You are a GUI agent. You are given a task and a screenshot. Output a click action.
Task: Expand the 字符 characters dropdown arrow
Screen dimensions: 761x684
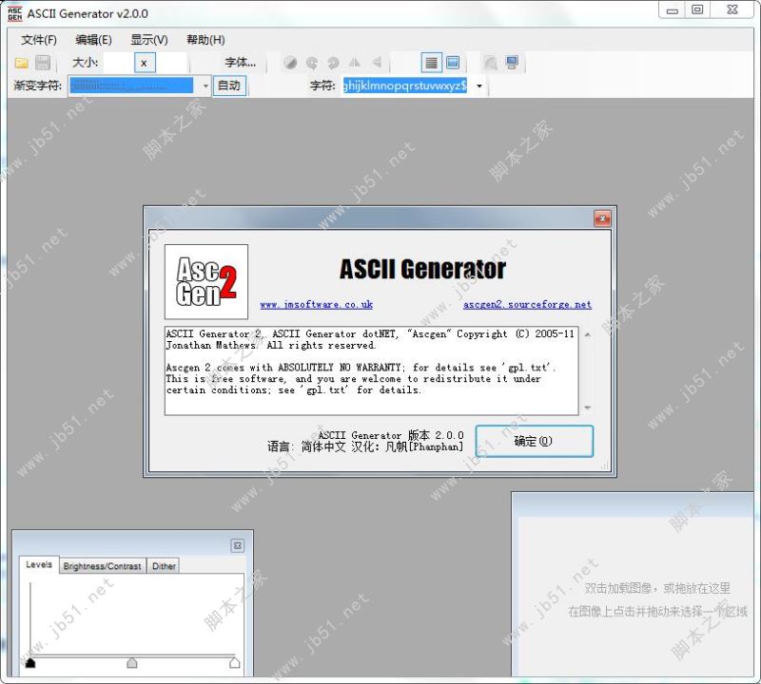479,86
